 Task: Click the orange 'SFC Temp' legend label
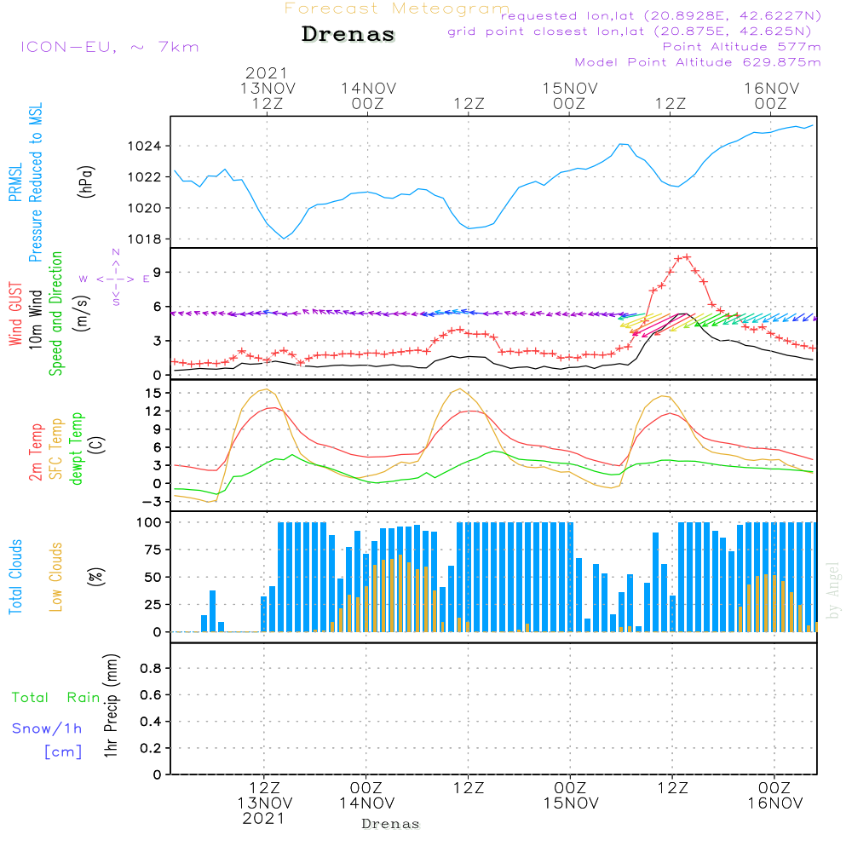point(55,449)
